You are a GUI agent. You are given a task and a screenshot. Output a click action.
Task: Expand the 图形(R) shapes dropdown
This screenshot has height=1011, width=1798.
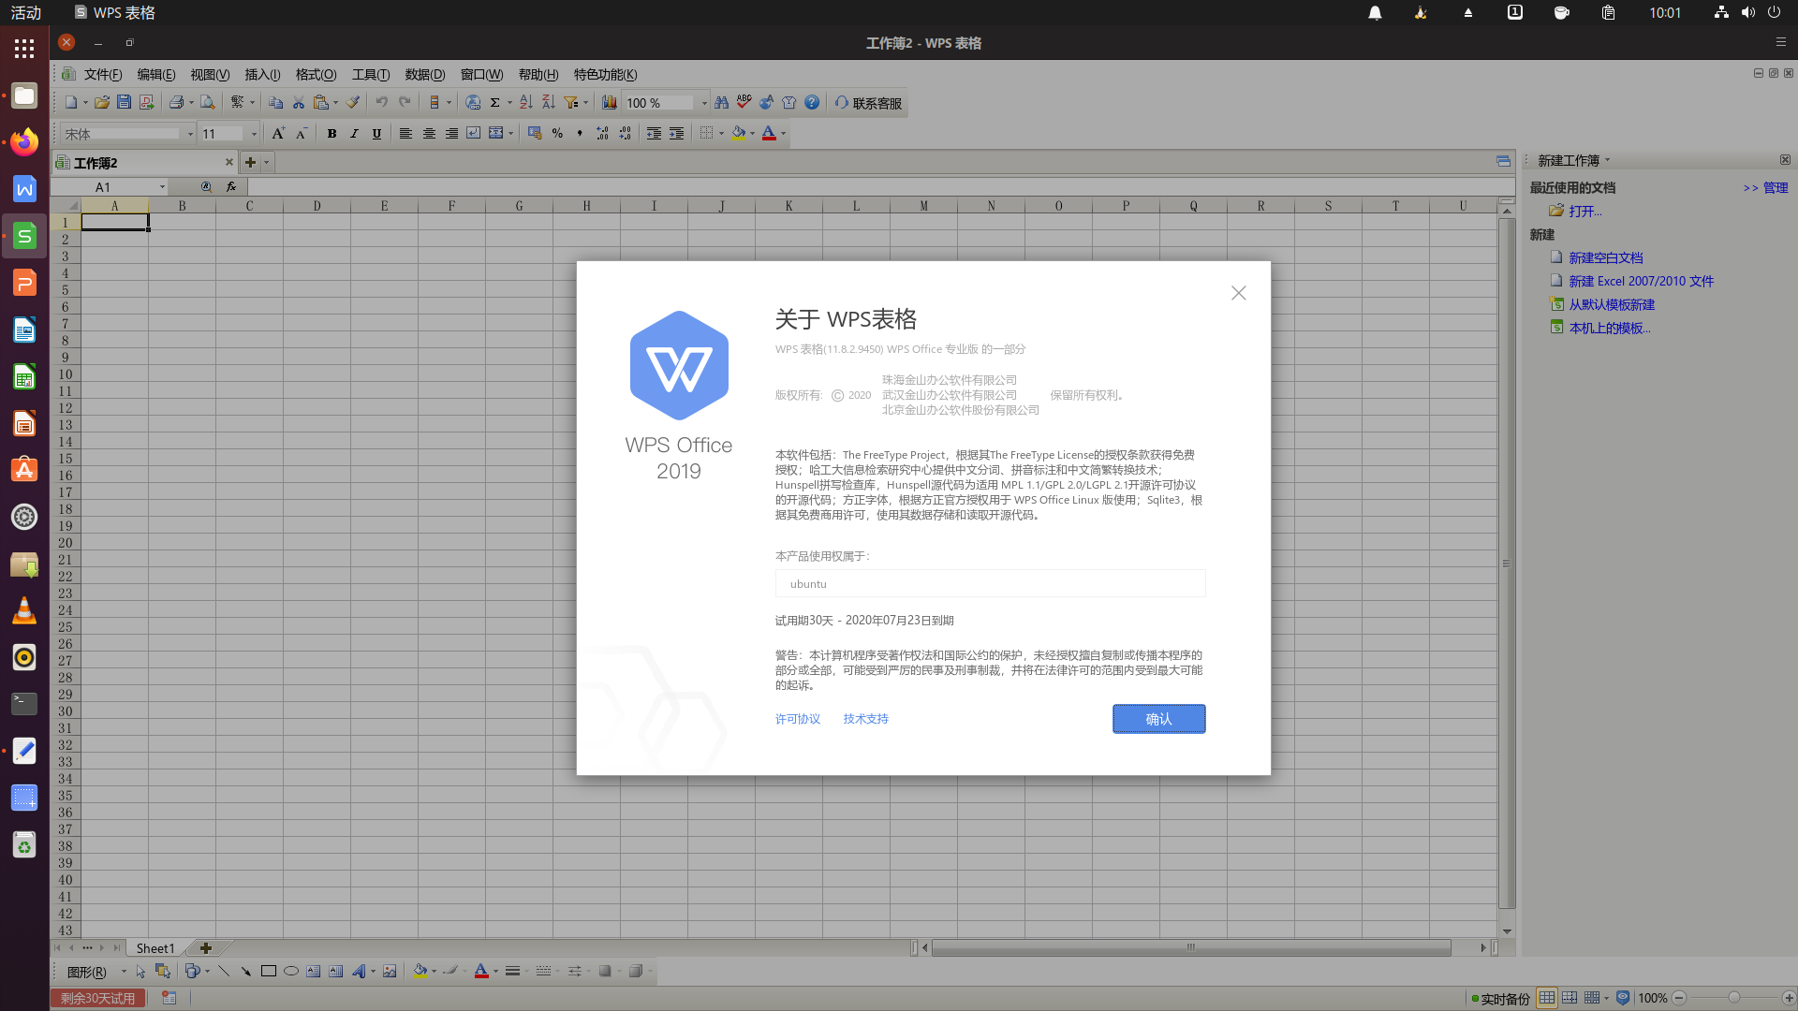[x=124, y=972]
